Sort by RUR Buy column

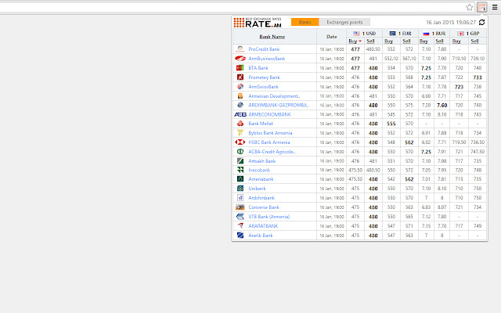point(424,41)
